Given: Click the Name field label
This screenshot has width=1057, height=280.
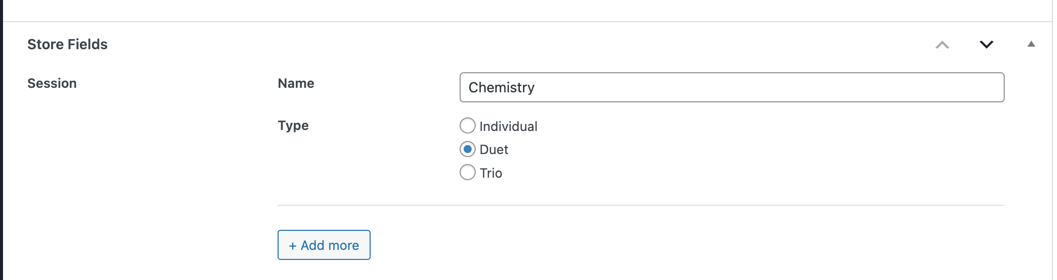Looking at the screenshot, I should pyautogui.click(x=296, y=83).
